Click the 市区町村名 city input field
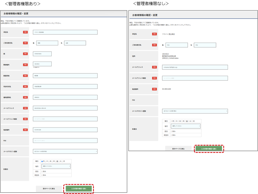The image size is (258, 194). [65, 86]
